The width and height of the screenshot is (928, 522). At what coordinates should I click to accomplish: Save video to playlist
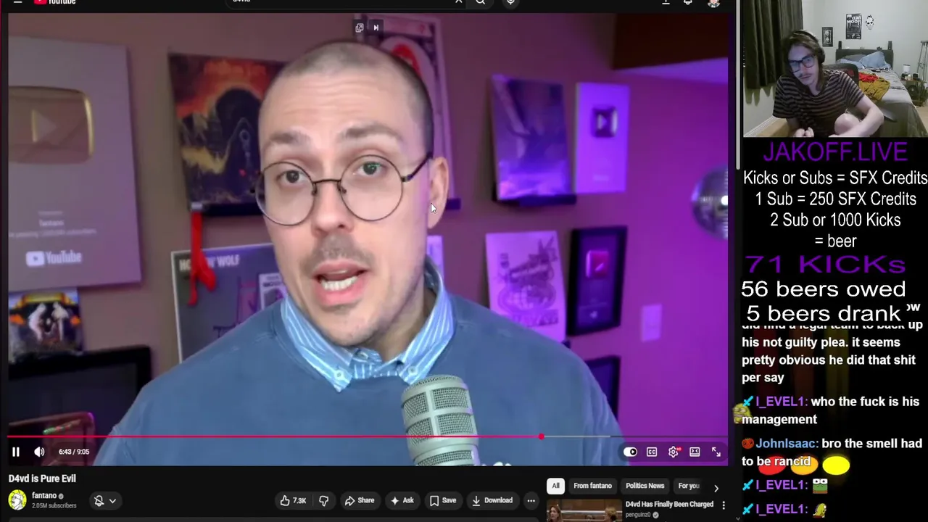pyautogui.click(x=443, y=500)
